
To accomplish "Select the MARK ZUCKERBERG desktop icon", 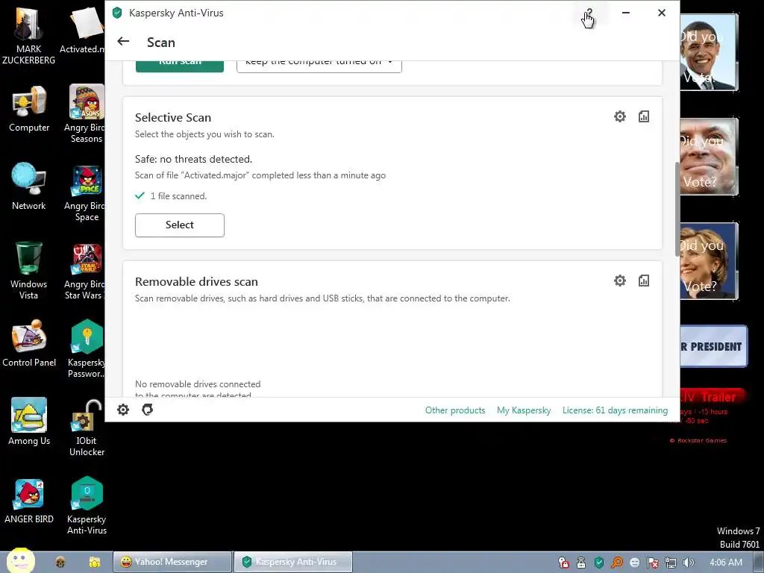I will [x=29, y=34].
